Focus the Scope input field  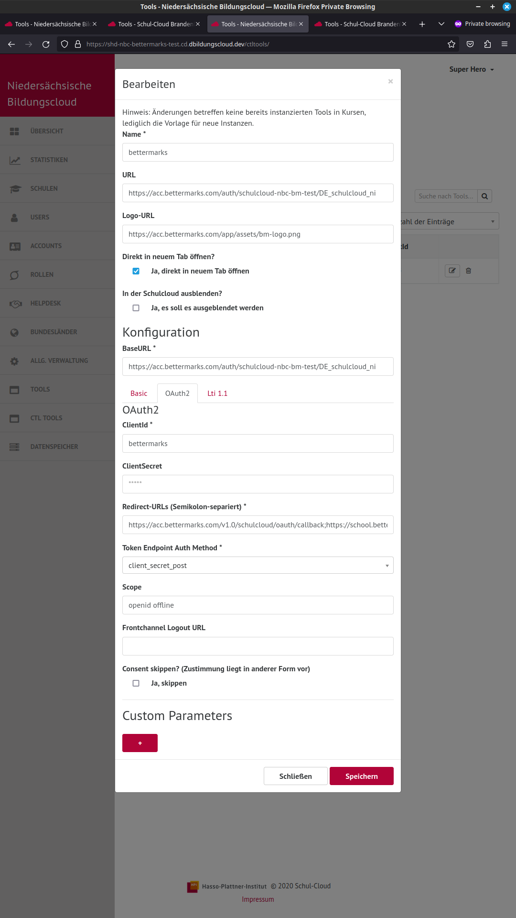pyautogui.click(x=258, y=605)
